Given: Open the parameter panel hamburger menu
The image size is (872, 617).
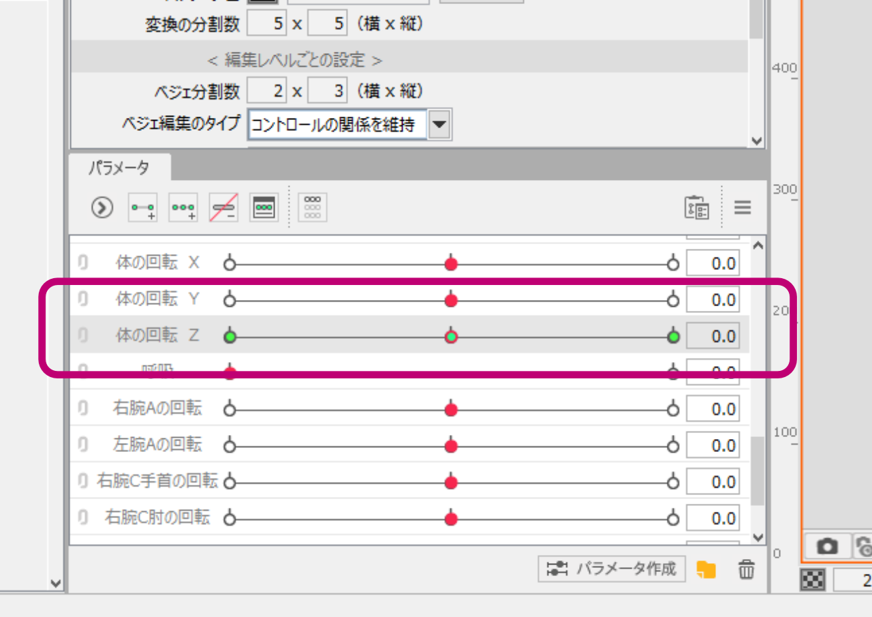Looking at the screenshot, I should tap(743, 208).
